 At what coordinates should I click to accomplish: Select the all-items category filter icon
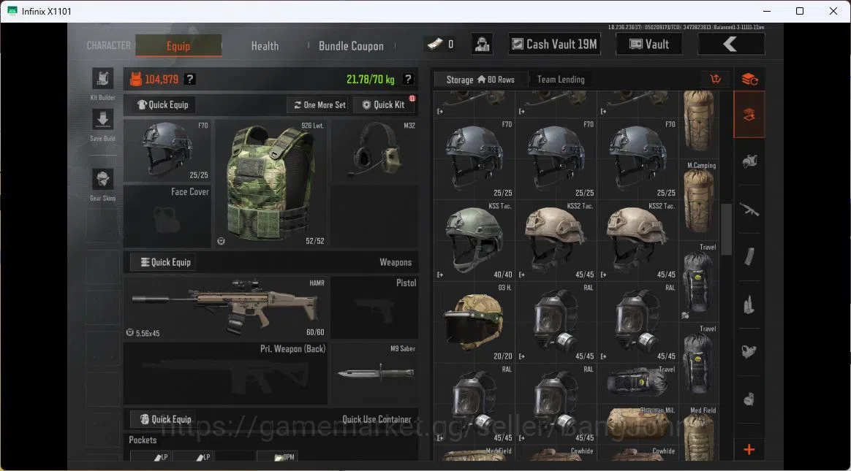[x=749, y=115]
